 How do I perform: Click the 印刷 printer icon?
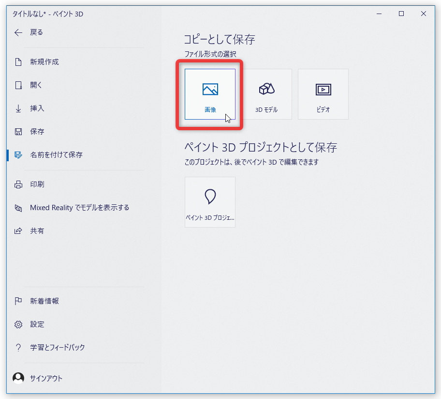pyautogui.click(x=18, y=184)
